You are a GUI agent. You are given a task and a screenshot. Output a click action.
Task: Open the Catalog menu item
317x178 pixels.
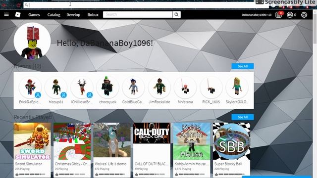tap(54, 15)
